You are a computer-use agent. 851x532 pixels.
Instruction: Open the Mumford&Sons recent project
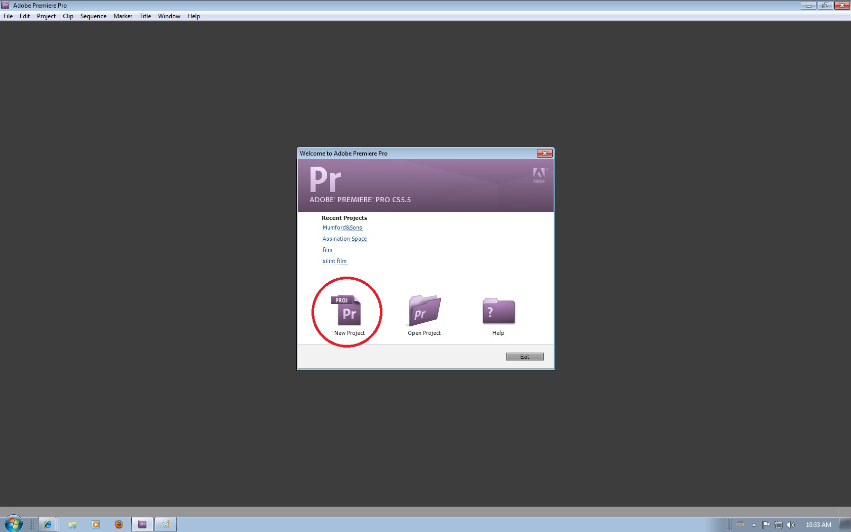[342, 227]
